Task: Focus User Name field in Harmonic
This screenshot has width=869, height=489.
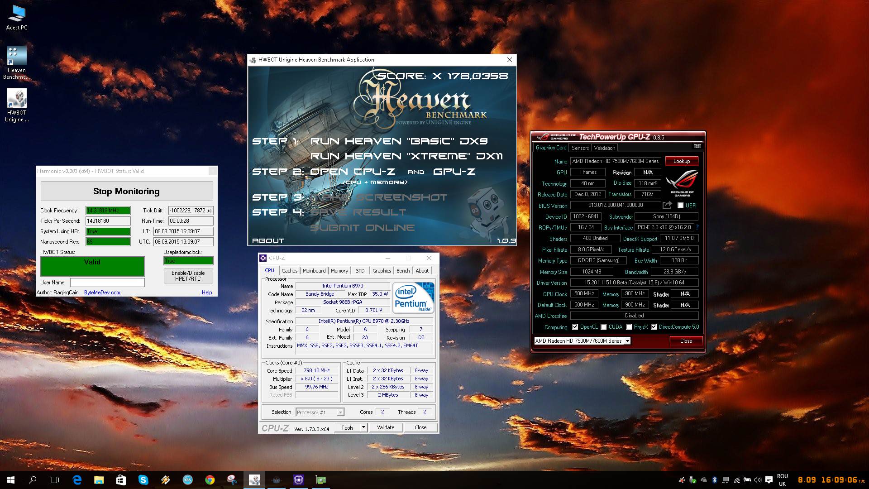Action: (x=107, y=283)
